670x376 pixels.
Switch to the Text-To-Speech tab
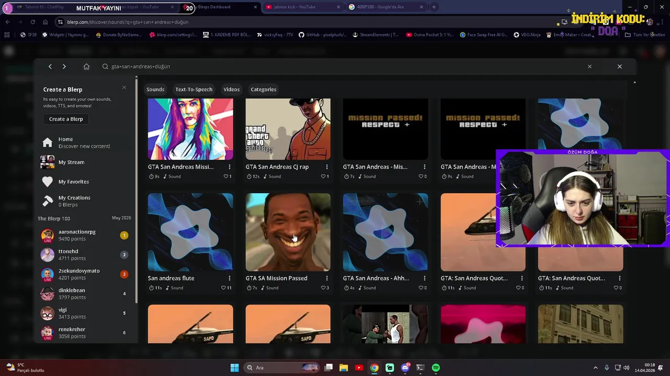coord(194,89)
